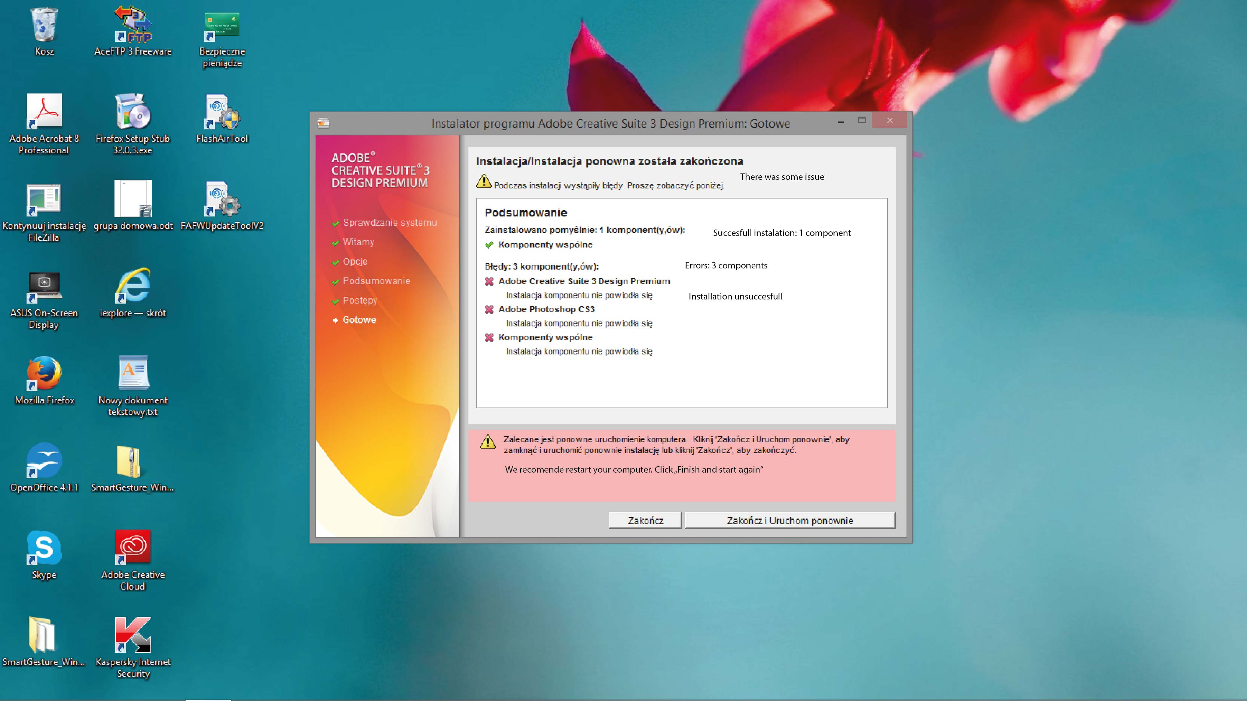Click the Adobe Creative Cloud icon
This screenshot has height=701, width=1247.
pos(133,547)
